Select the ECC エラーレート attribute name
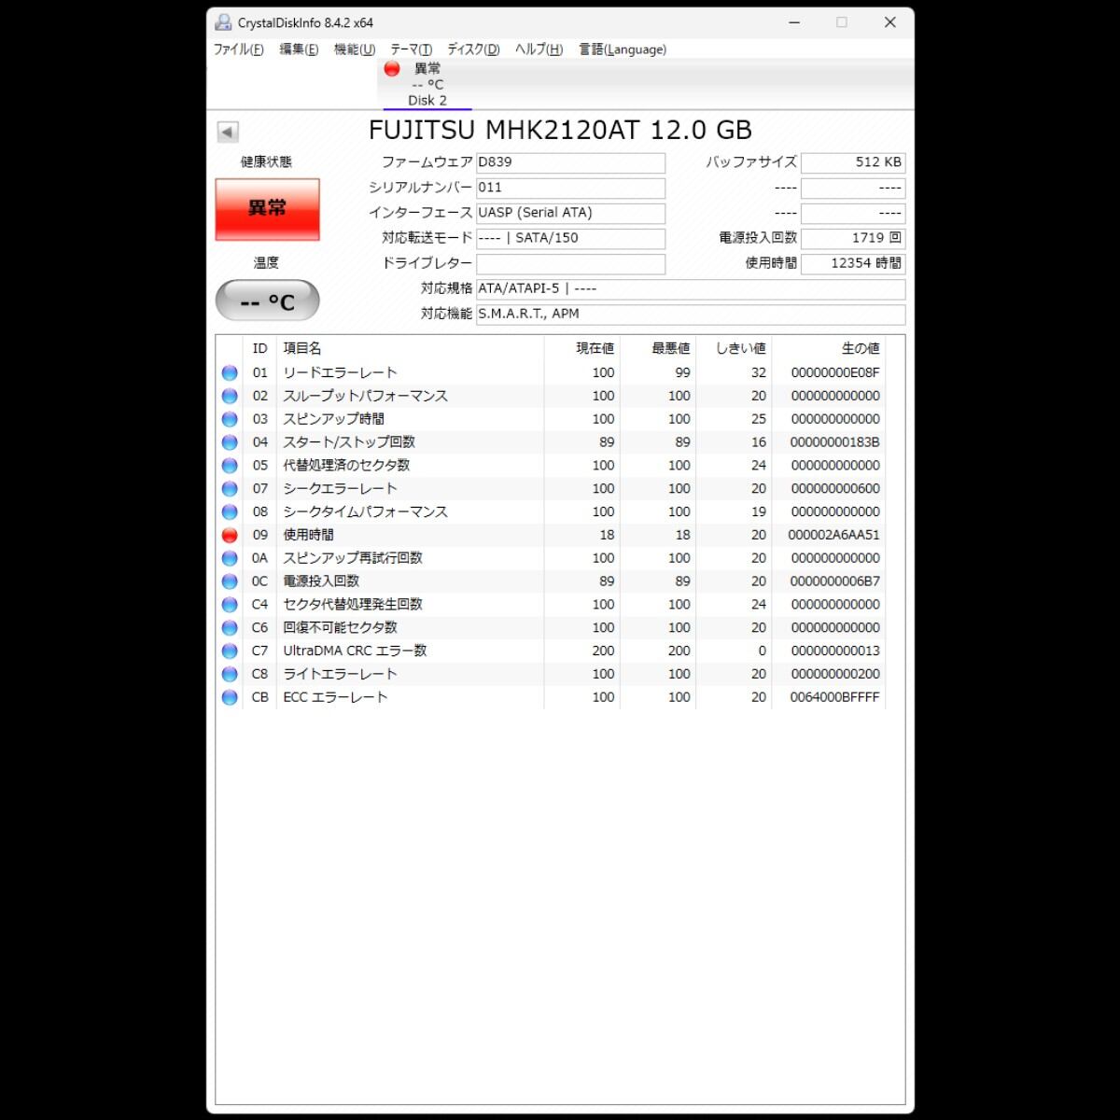Viewport: 1120px width, 1120px height. (335, 697)
